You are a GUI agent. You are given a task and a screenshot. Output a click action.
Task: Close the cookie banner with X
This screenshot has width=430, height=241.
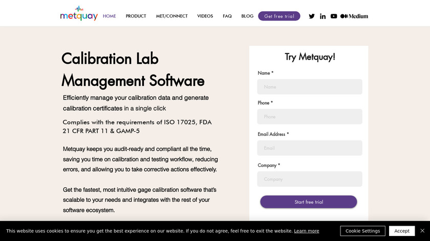click(422, 231)
